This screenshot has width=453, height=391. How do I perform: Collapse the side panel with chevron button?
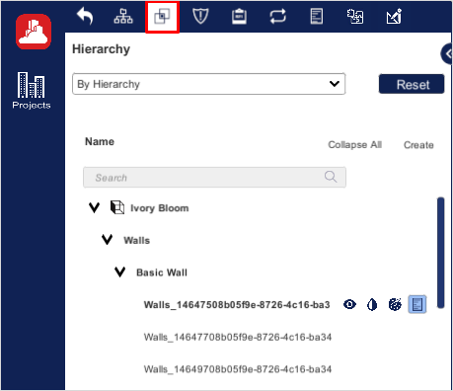click(447, 53)
